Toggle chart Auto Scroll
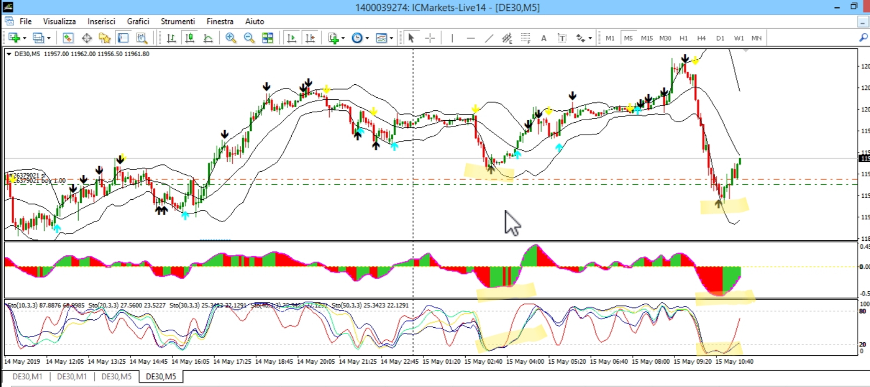This screenshot has width=870, height=387. coord(292,38)
